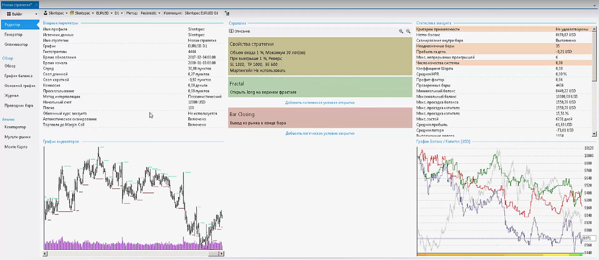
Task: Click the Builder grid icon
Action: pyautogui.click(x=9, y=14)
